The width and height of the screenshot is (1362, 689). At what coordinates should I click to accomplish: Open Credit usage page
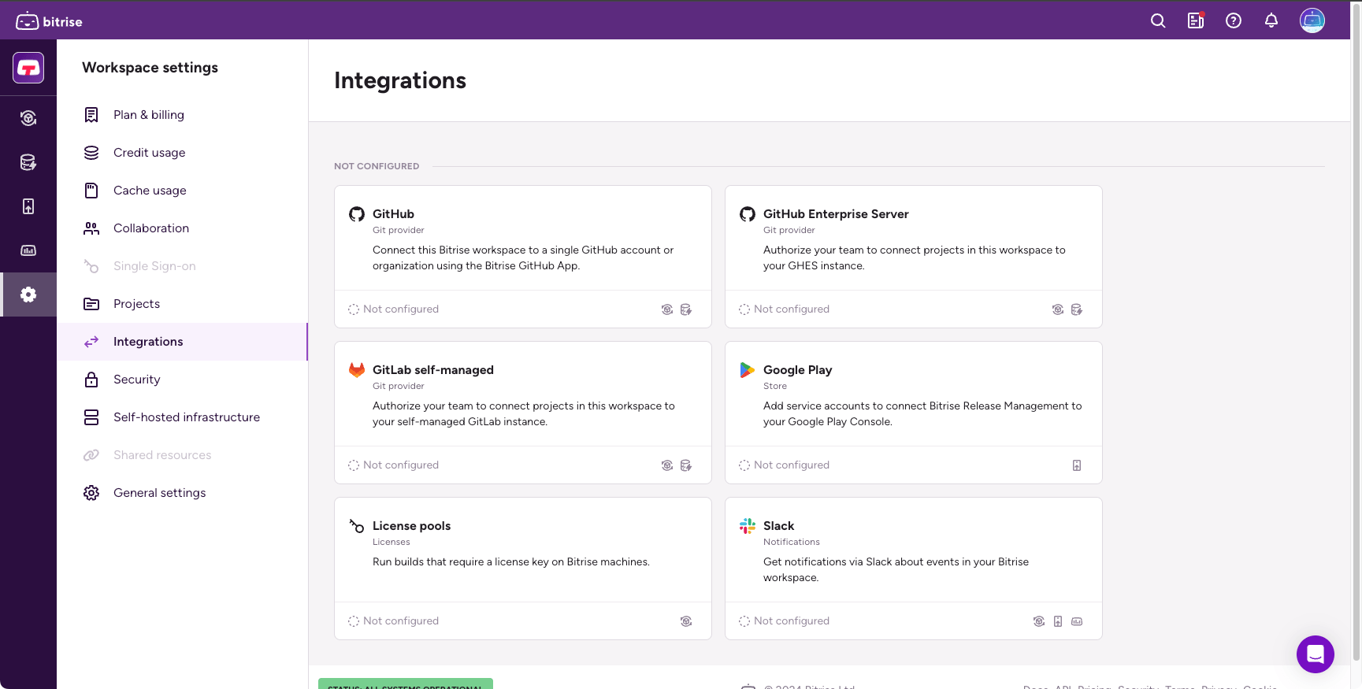pyautogui.click(x=149, y=153)
